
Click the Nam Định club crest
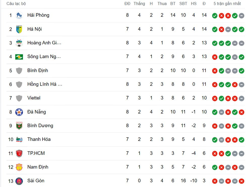click(x=19, y=167)
